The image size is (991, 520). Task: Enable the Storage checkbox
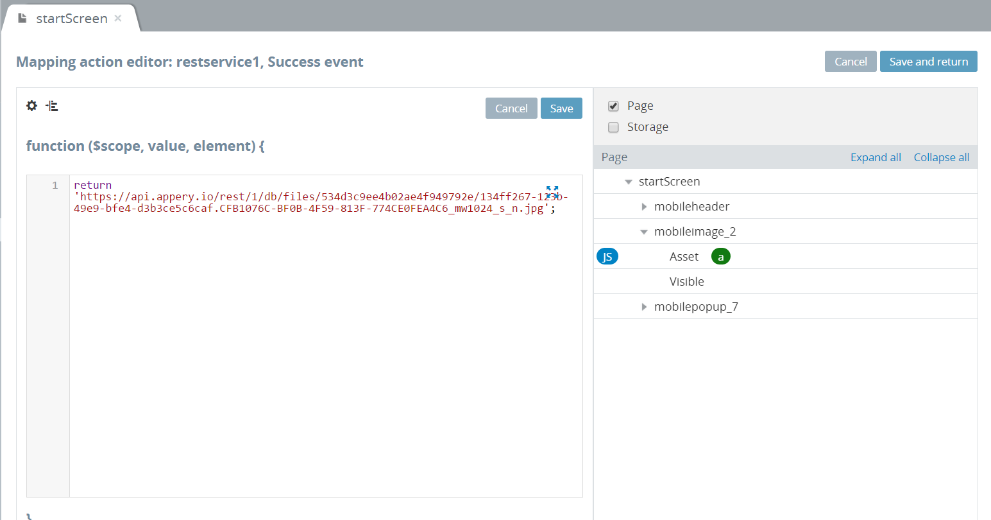tap(613, 127)
